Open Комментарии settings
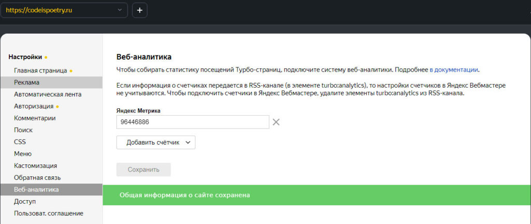Image resolution: width=531 pixels, height=224 pixels. 35,118
